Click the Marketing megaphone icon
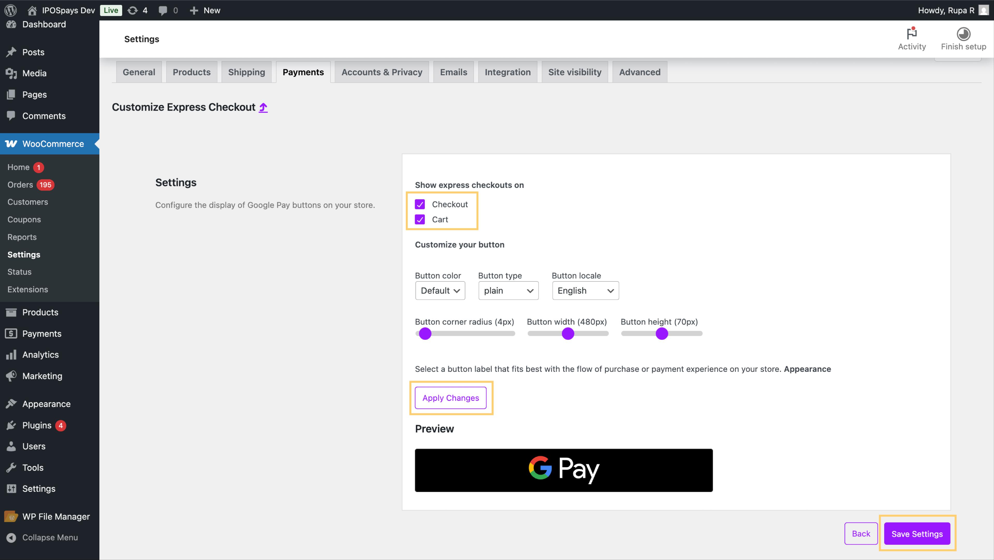 point(11,376)
